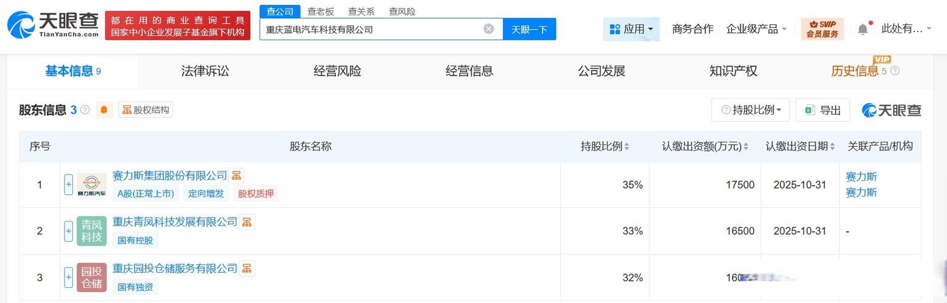Screen dimensions: 947x303
Task: Expand row for 赛力斯集团股份有限公司
Action: tap(69, 185)
